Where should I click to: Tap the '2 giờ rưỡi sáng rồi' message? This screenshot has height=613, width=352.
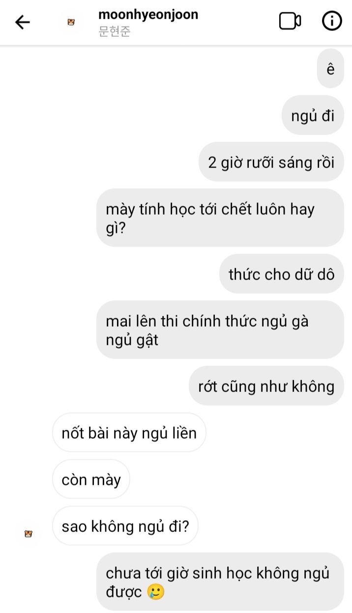tap(271, 163)
